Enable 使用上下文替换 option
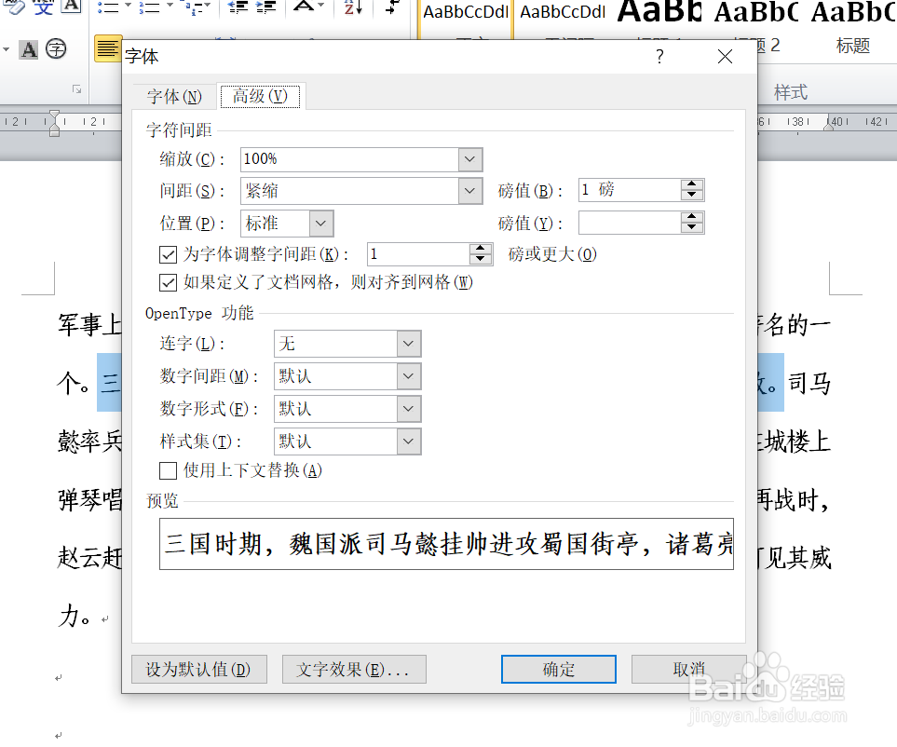 coord(168,470)
